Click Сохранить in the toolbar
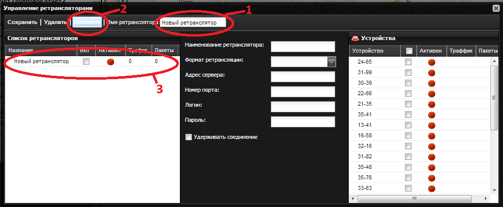 [23, 23]
